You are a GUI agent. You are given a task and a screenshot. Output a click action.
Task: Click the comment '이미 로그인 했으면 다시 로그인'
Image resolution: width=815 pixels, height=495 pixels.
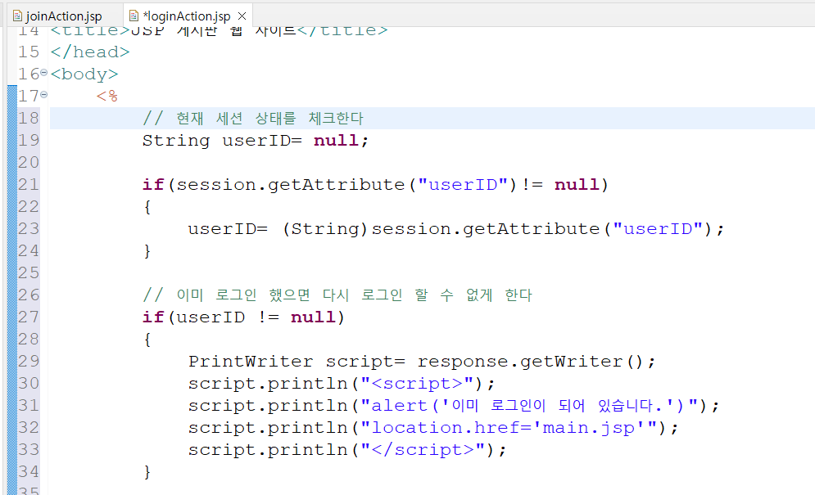coord(337,295)
